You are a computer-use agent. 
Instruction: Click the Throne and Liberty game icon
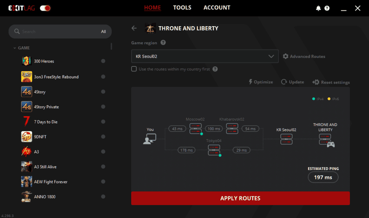tap(150, 28)
